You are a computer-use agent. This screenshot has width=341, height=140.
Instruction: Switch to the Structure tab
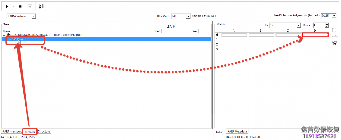click(44, 132)
